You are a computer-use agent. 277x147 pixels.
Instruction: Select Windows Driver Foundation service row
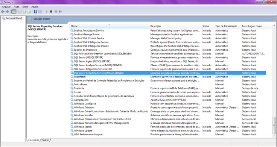point(168,111)
